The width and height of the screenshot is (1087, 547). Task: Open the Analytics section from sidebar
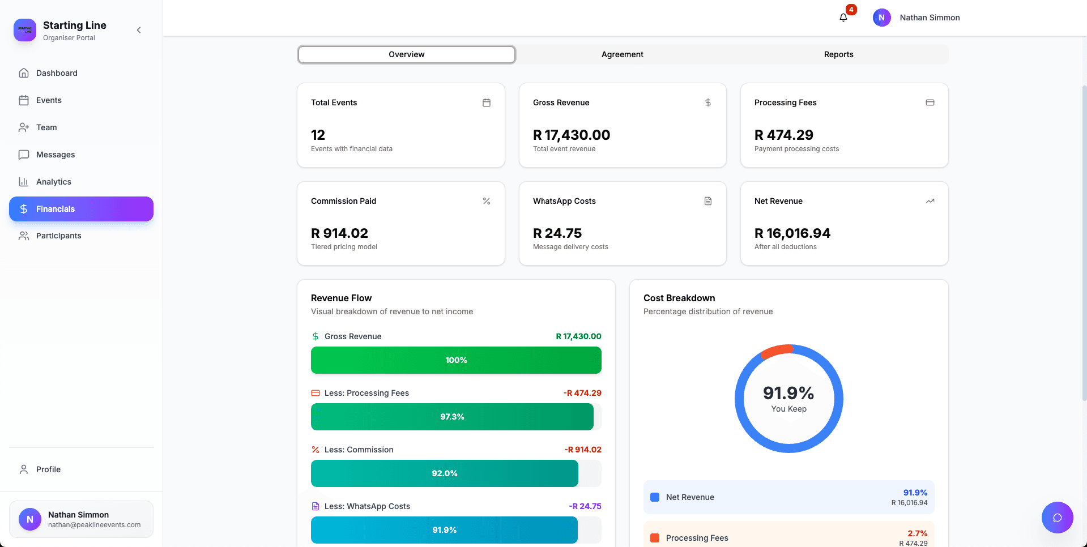(x=53, y=182)
